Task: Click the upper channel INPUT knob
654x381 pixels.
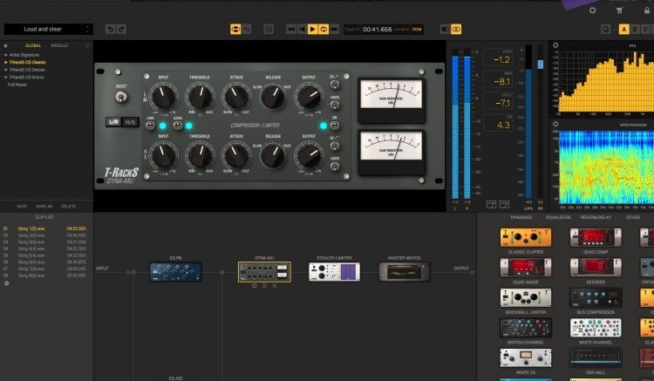Action: point(164,97)
